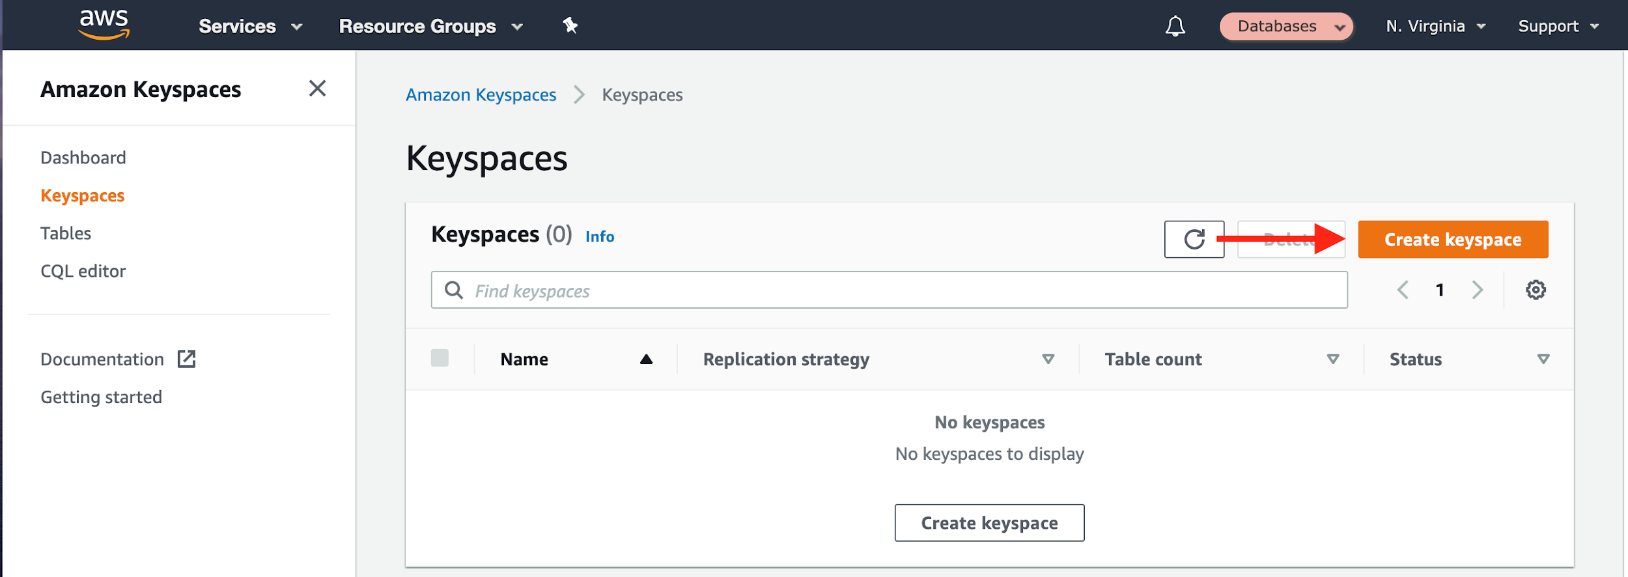Open Documentation external link icon
This screenshot has height=577, width=1628.
tap(187, 359)
